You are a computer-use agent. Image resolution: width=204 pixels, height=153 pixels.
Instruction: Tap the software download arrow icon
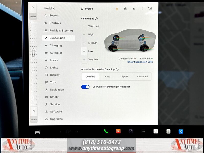point(117,9)
